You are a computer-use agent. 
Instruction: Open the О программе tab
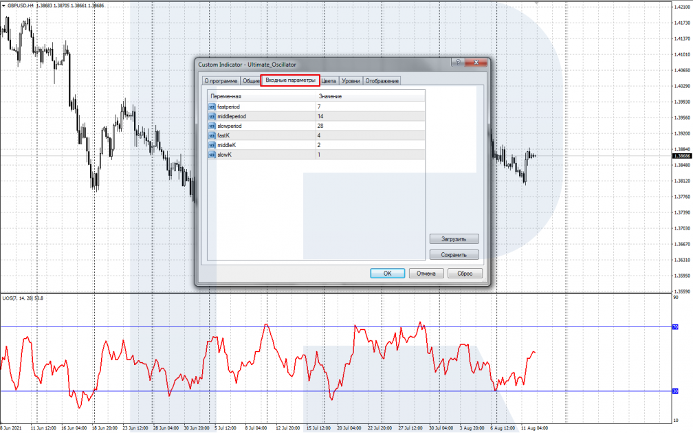[x=221, y=81]
